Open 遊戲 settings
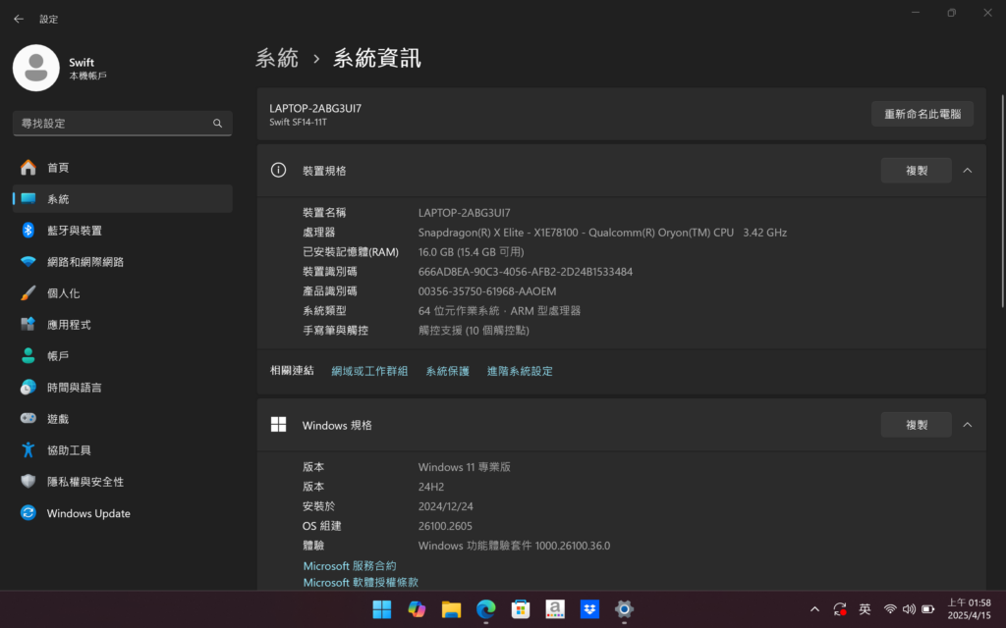Viewport: 1006px width, 628px height. point(123,418)
